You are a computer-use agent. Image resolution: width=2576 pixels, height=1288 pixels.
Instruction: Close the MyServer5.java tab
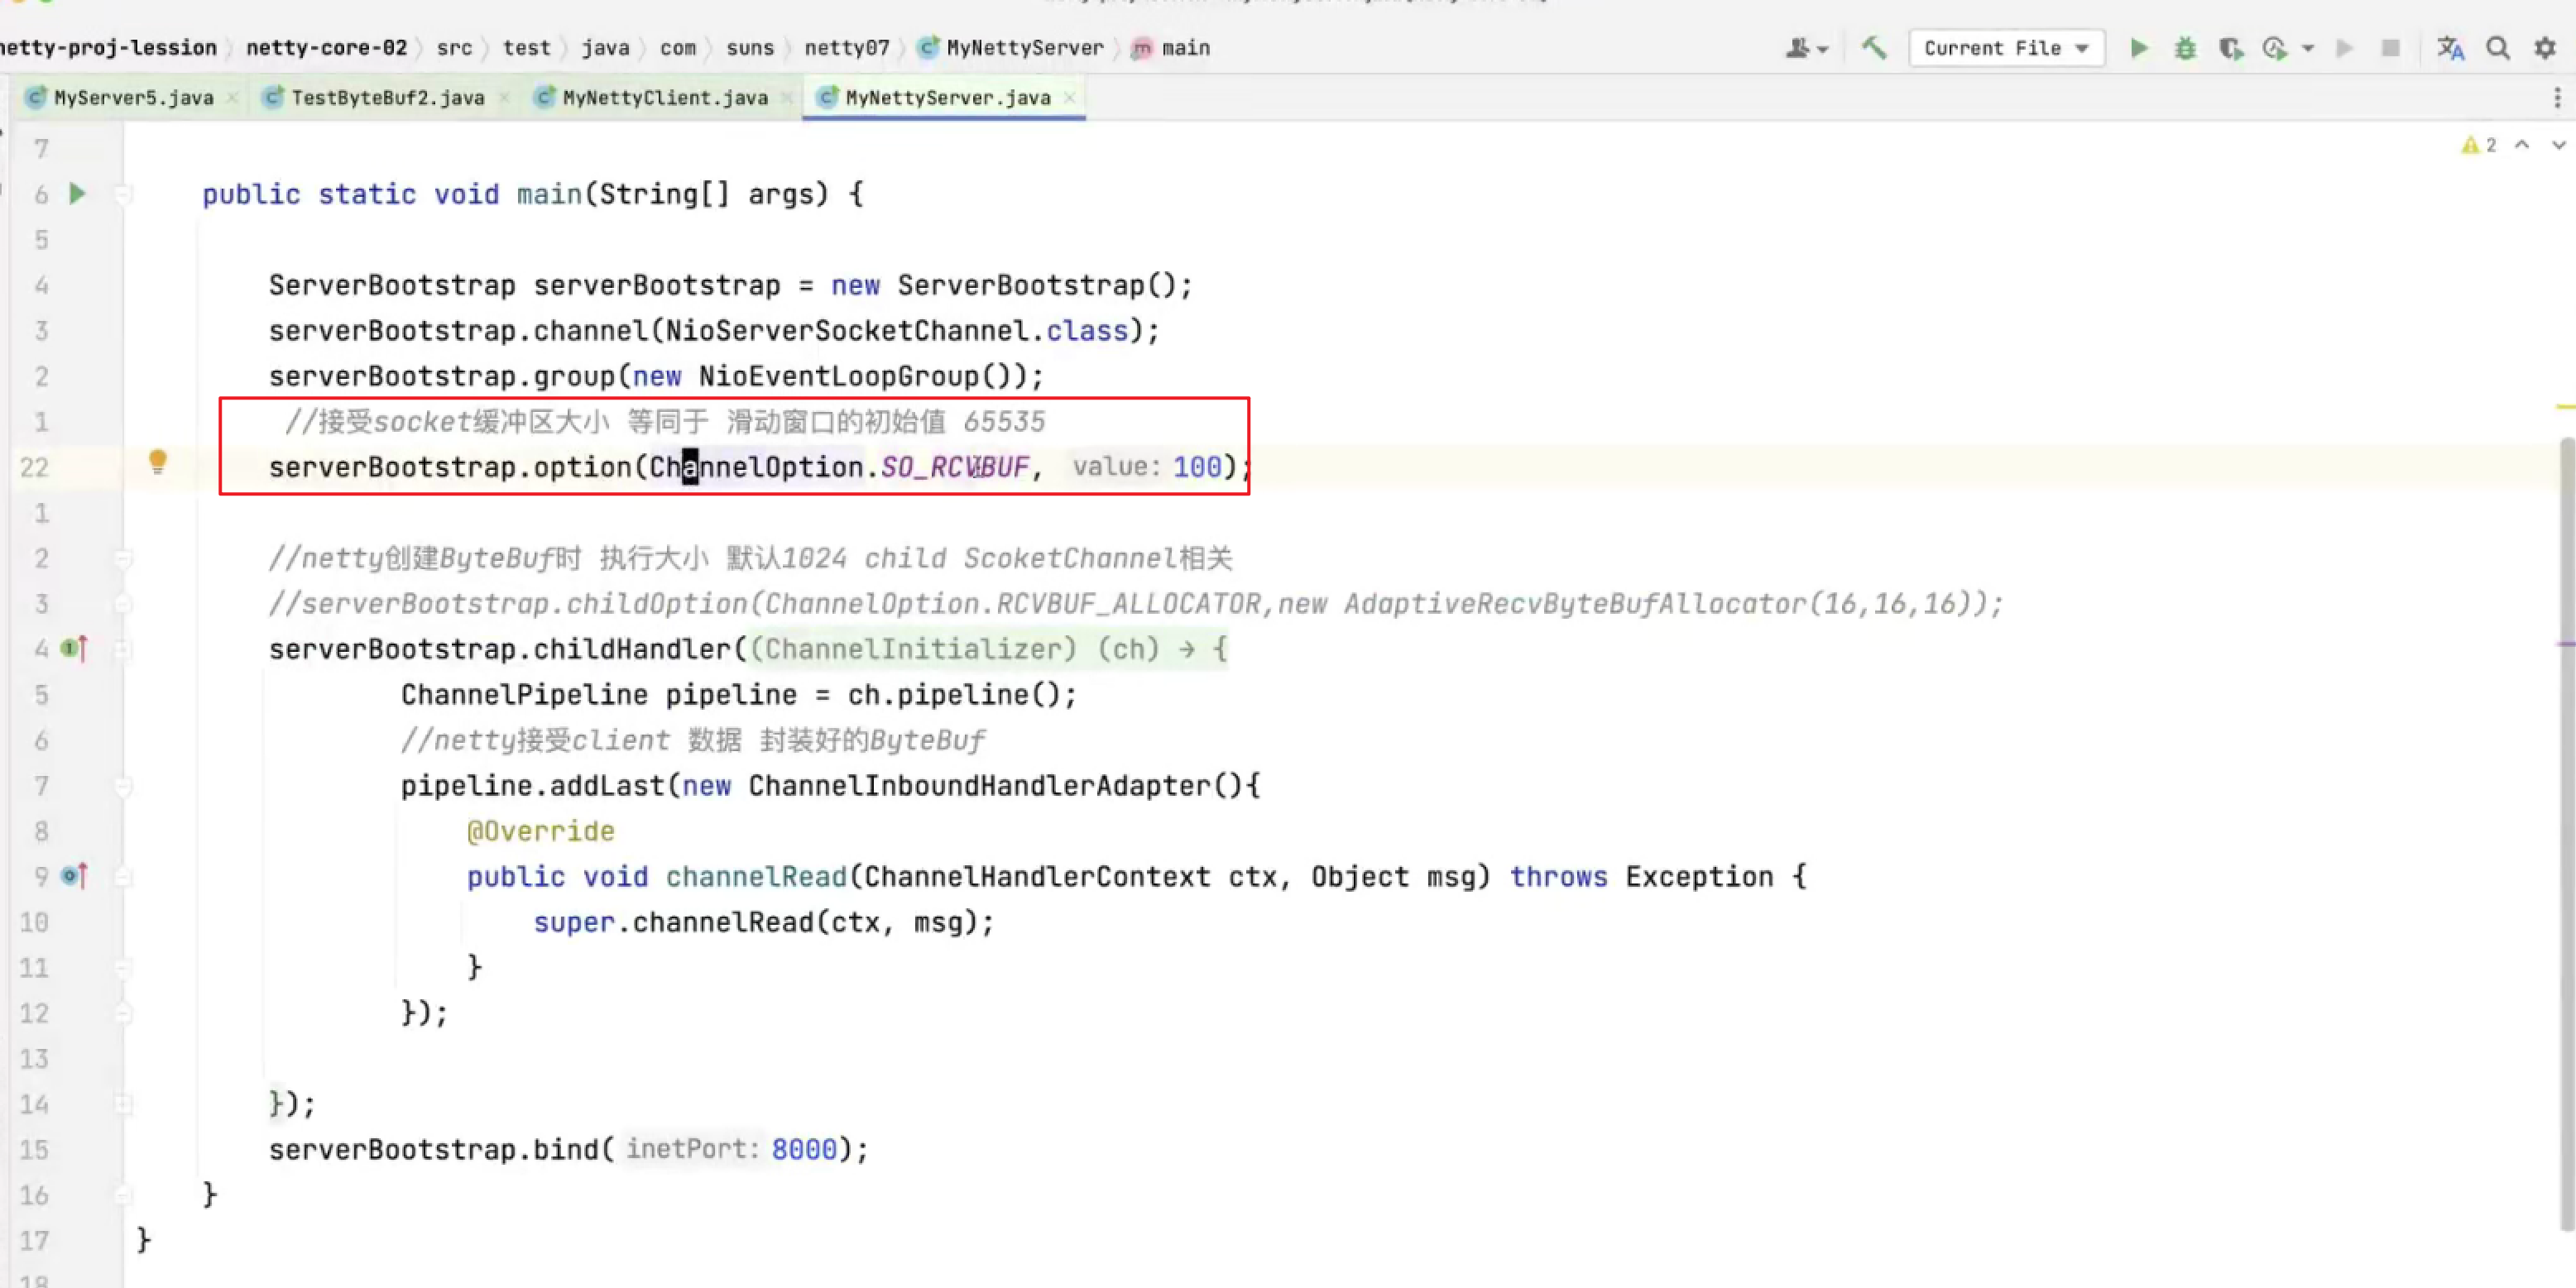[232, 97]
